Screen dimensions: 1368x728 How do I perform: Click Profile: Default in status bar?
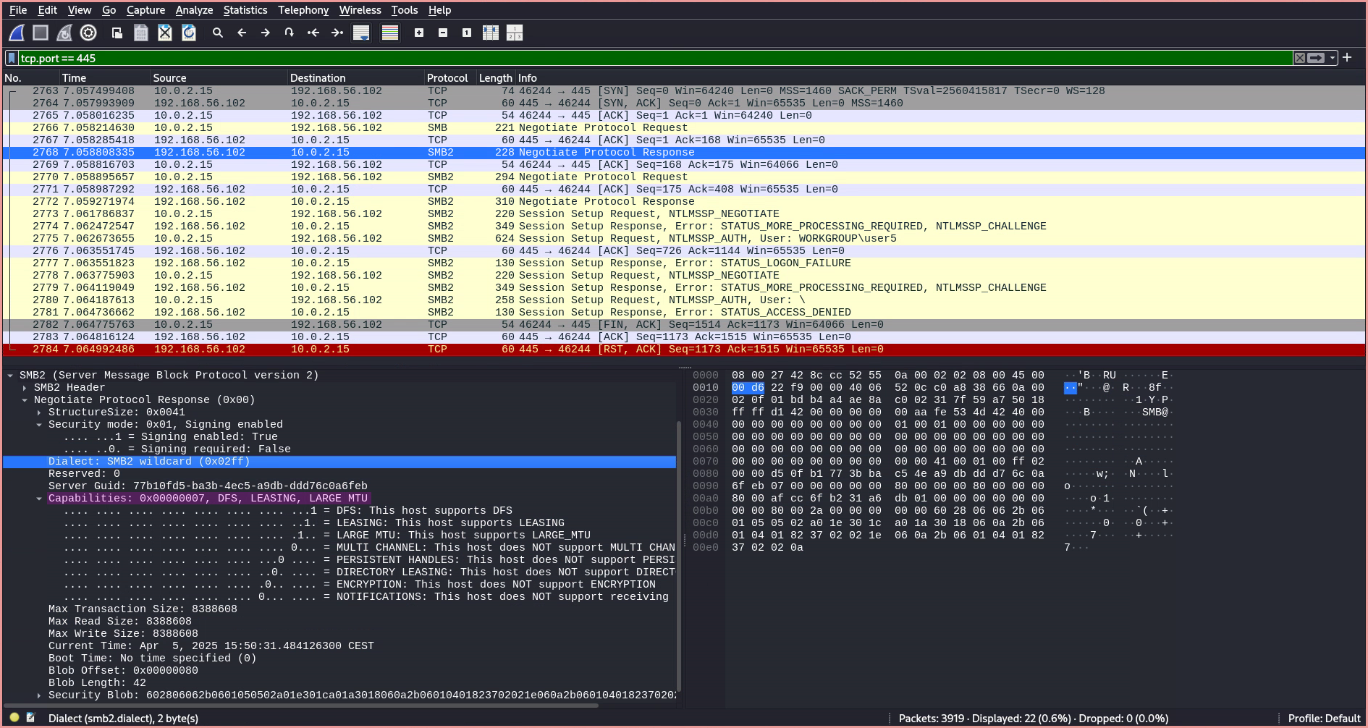pos(1324,719)
